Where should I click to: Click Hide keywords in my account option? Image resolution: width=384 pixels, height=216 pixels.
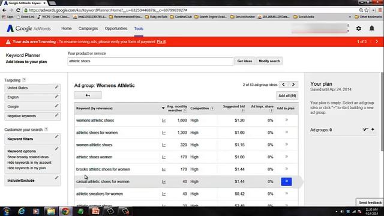click(x=29, y=163)
